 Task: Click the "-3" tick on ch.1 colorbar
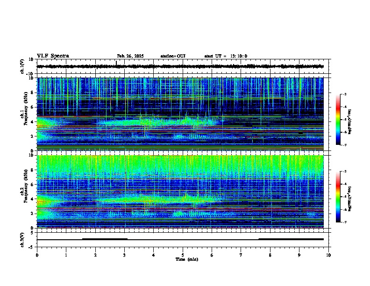coord(345,94)
